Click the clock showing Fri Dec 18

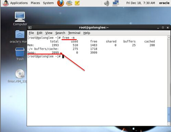141,3
